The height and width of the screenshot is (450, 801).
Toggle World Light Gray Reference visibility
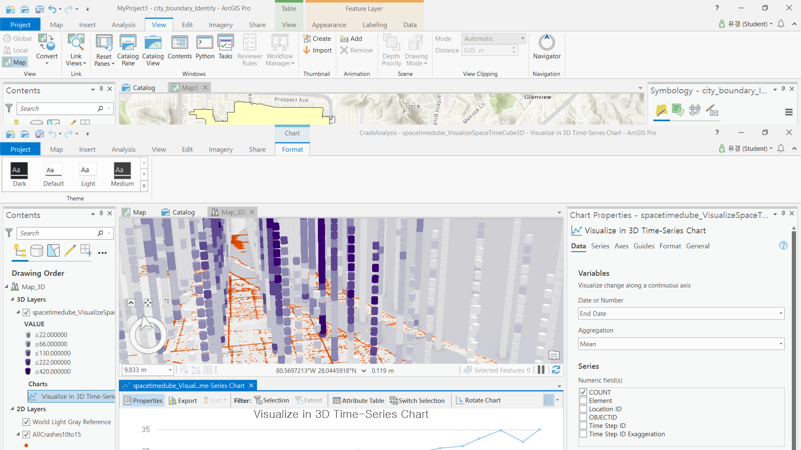point(26,422)
